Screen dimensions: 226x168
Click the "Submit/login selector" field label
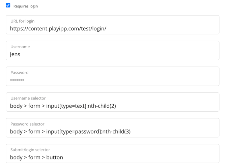30,149
